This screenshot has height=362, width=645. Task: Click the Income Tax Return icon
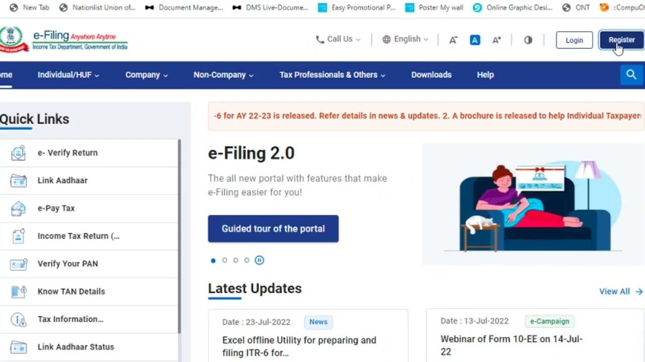tap(18, 236)
